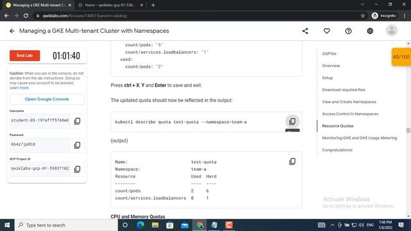This screenshot has width=411, height=231.
Task: Jump to Download required files section
Action: [344, 90]
